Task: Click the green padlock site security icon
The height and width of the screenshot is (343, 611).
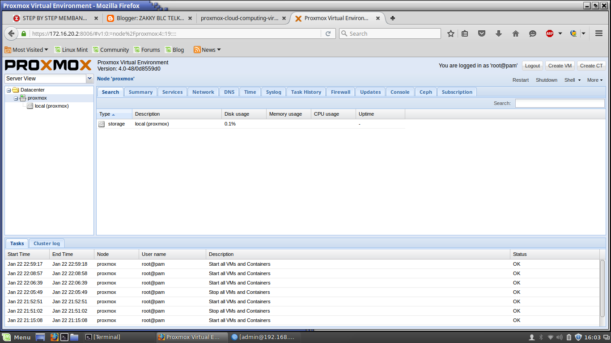Action: tap(24, 33)
